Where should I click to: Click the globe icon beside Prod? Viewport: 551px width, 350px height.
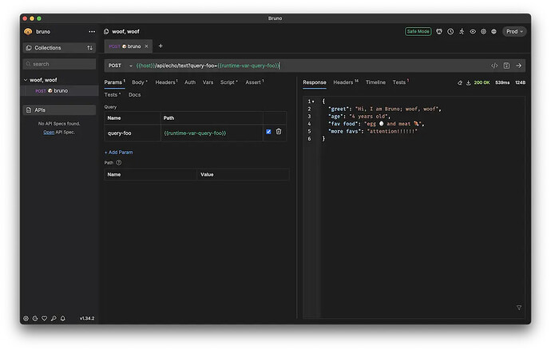coord(494,32)
